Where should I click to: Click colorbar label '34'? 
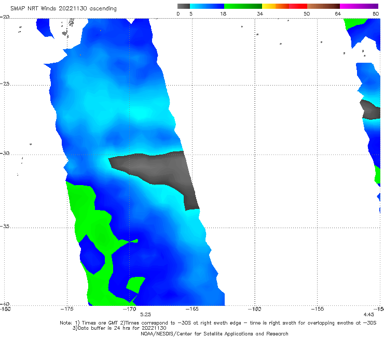[x=260, y=14]
